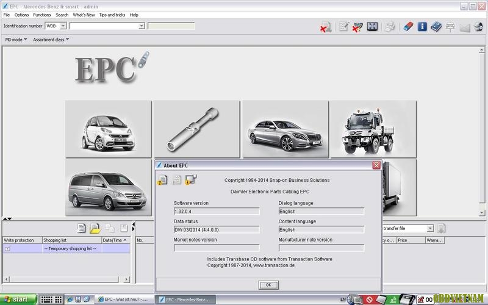
Task: Open the Tips and tricks menu
Action: tap(112, 15)
